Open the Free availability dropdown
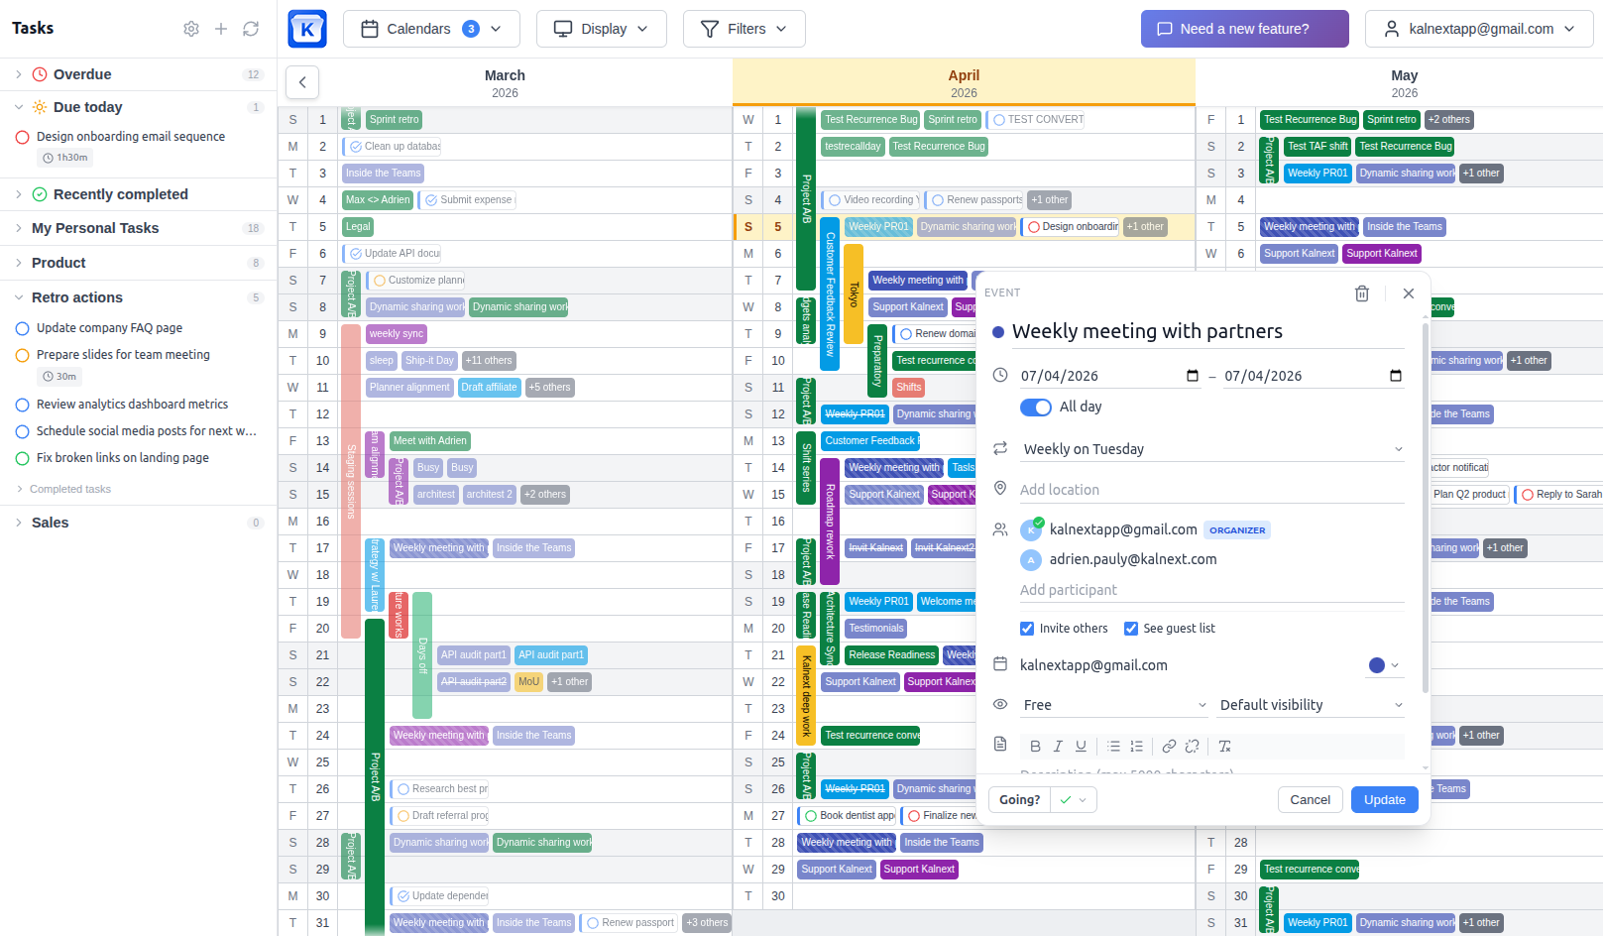This screenshot has width=1603, height=936. 1113,705
